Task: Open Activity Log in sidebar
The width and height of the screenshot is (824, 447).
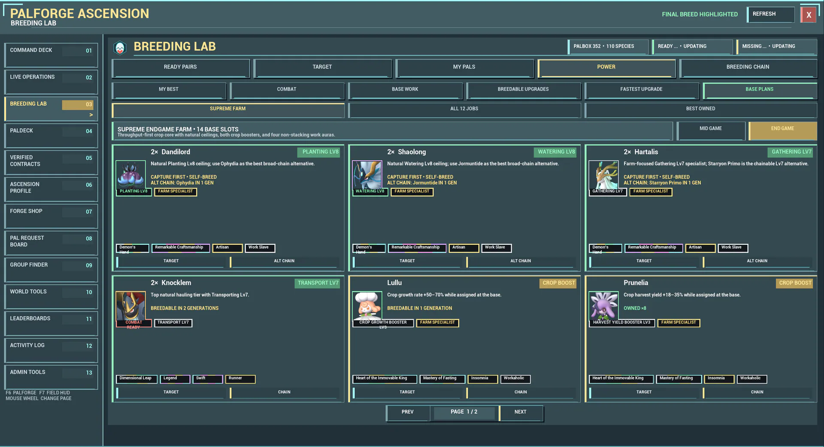Action: click(51, 350)
